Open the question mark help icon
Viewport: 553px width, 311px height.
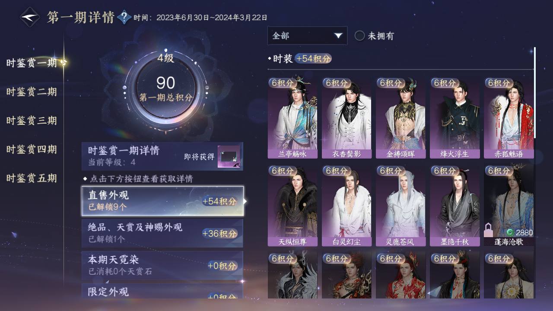click(x=124, y=17)
